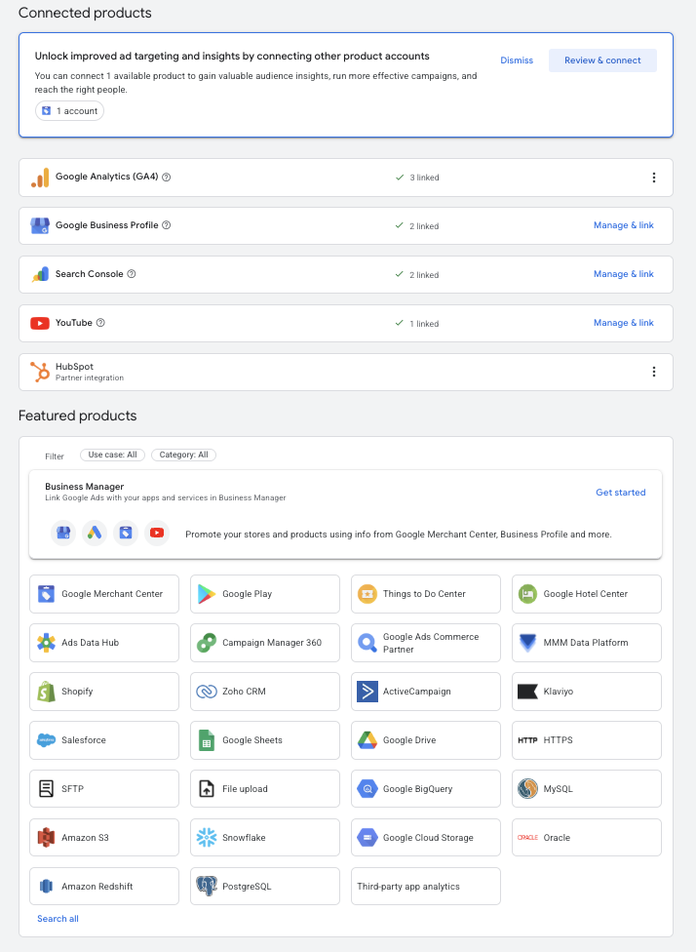This screenshot has width=696, height=952.
Task: Open the ActiveCampaign card
Action: pos(426,692)
